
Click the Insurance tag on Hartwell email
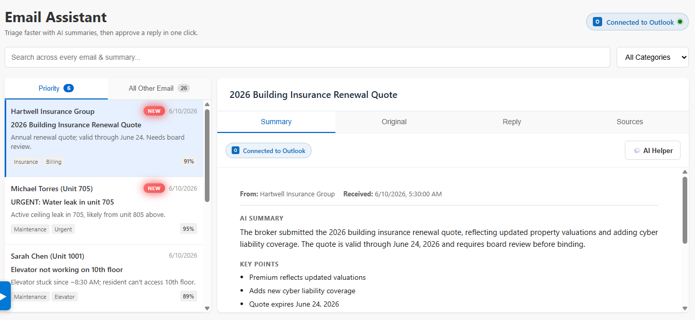(26, 162)
